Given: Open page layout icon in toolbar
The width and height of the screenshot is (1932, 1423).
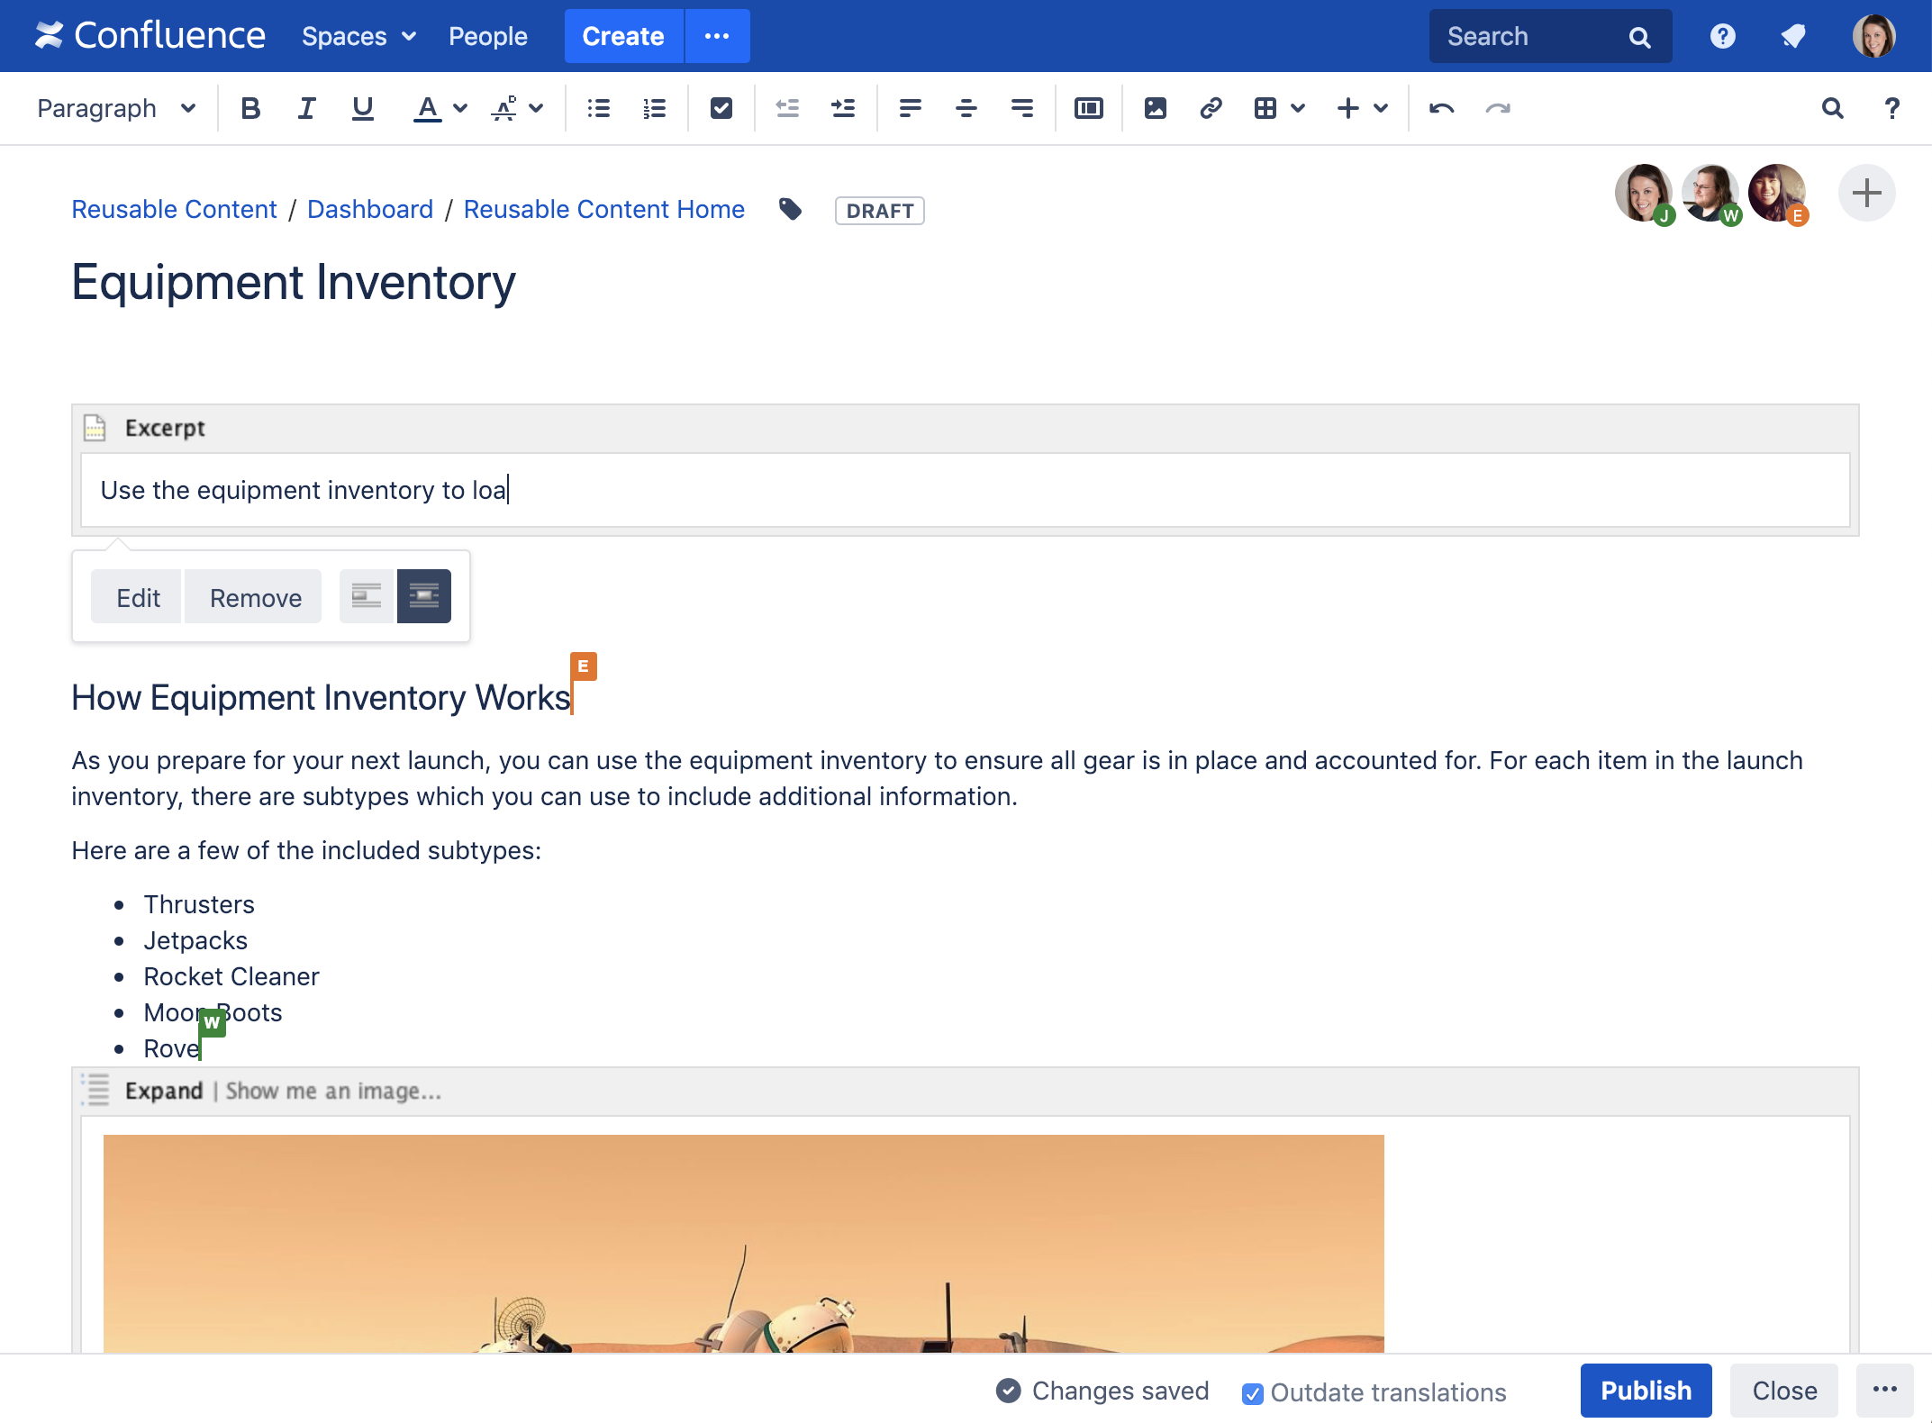Looking at the screenshot, I should 1088,109.
